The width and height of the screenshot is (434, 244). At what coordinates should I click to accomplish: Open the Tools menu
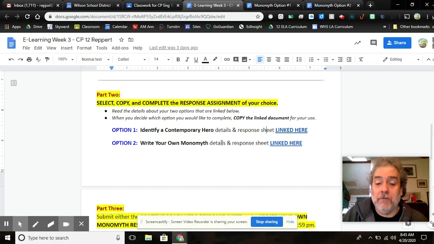click(x=101, y=48)
